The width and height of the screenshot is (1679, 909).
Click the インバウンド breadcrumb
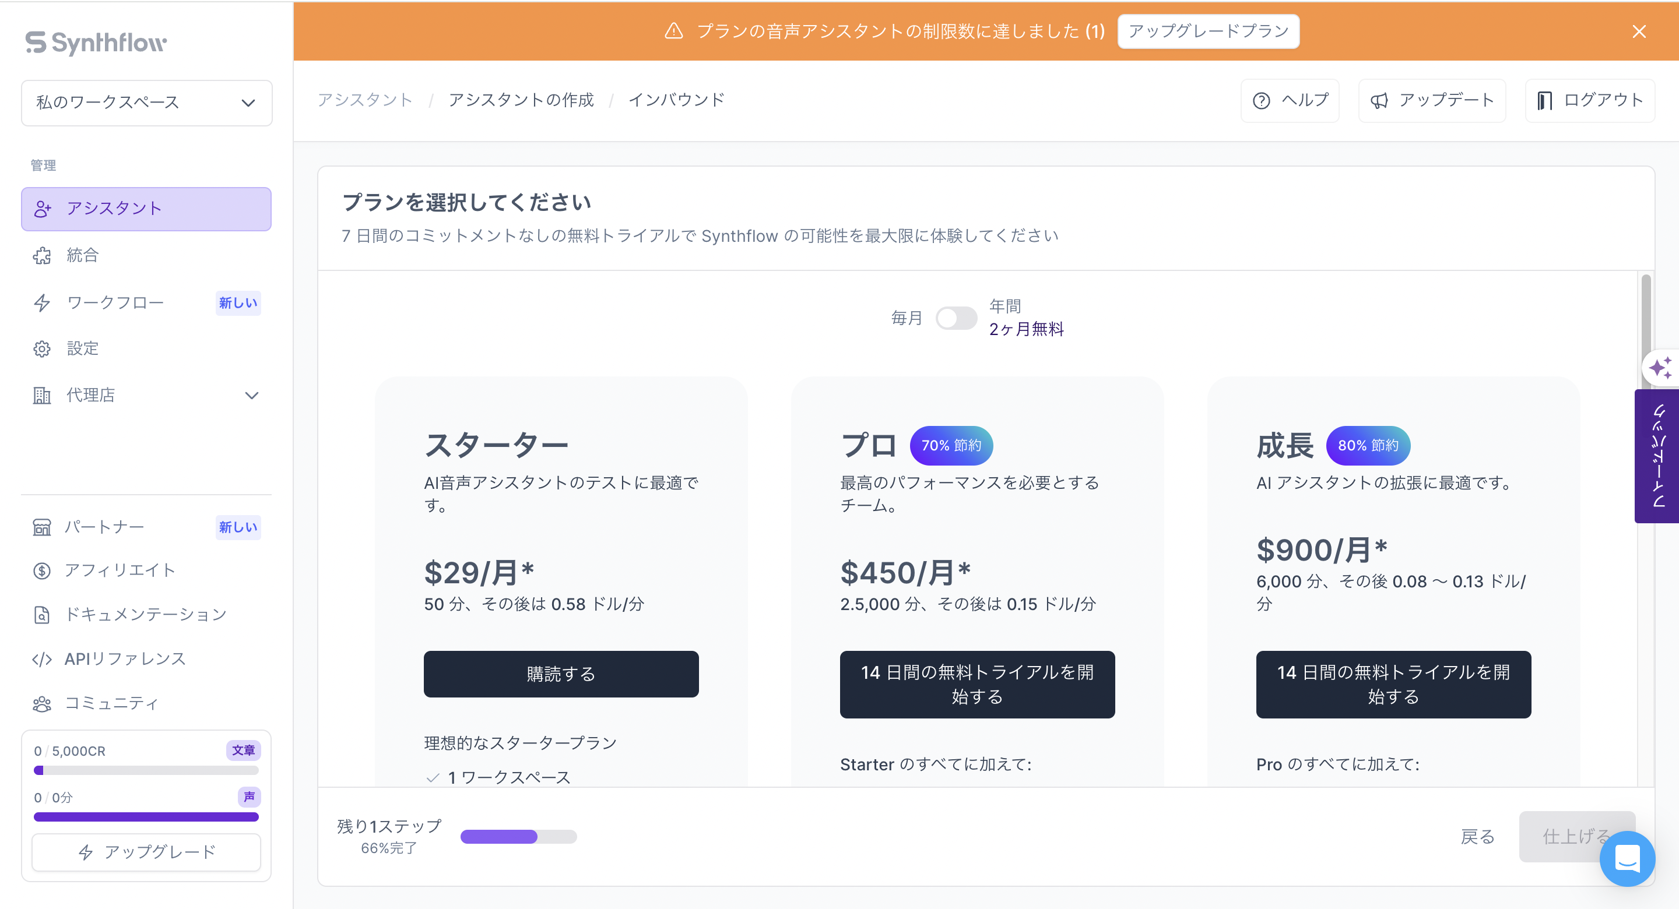click(676, 100)
